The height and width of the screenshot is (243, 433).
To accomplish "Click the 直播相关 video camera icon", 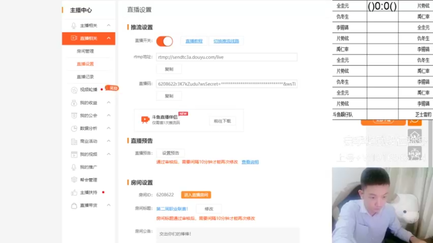I will (74, 38).
